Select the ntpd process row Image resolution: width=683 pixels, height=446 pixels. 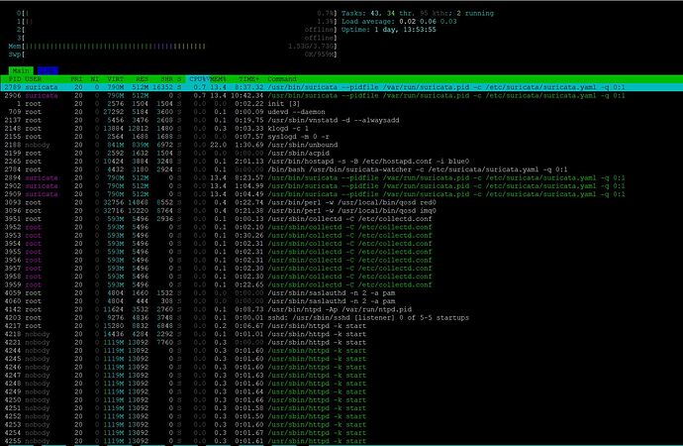pyautogui.click(x=208, y=309)
